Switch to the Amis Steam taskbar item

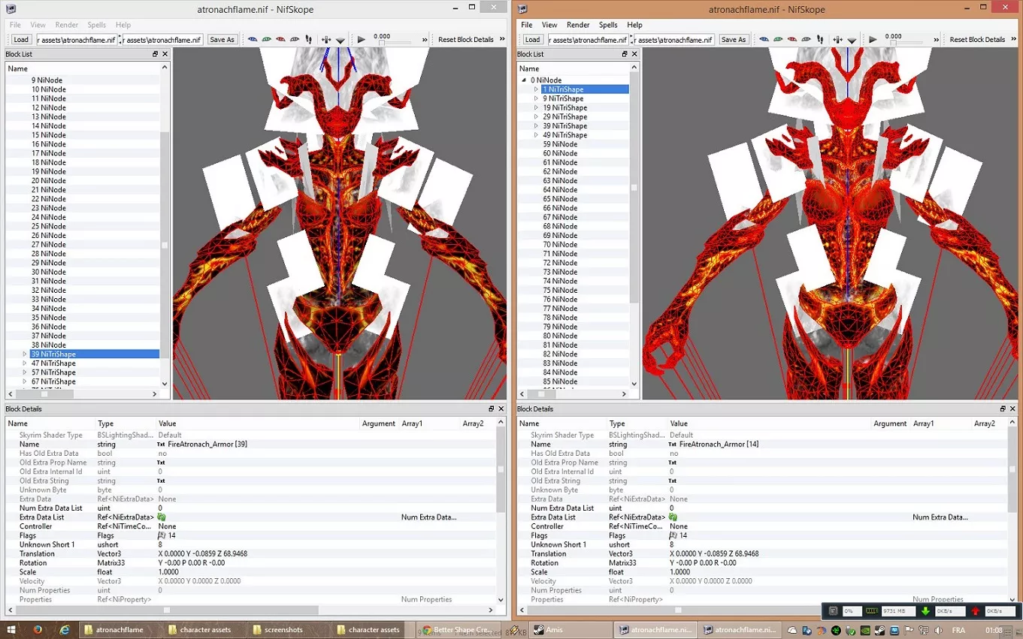point(571,629)
